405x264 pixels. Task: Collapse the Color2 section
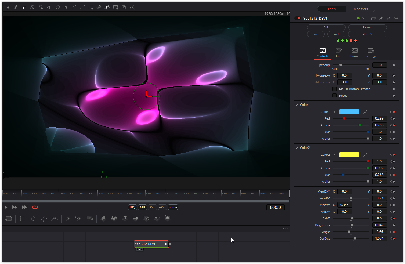296,148
